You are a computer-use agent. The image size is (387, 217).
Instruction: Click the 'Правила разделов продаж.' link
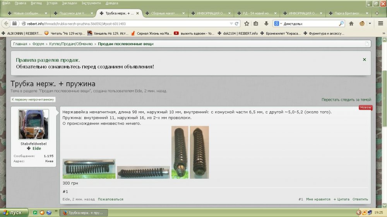point(48,60)
